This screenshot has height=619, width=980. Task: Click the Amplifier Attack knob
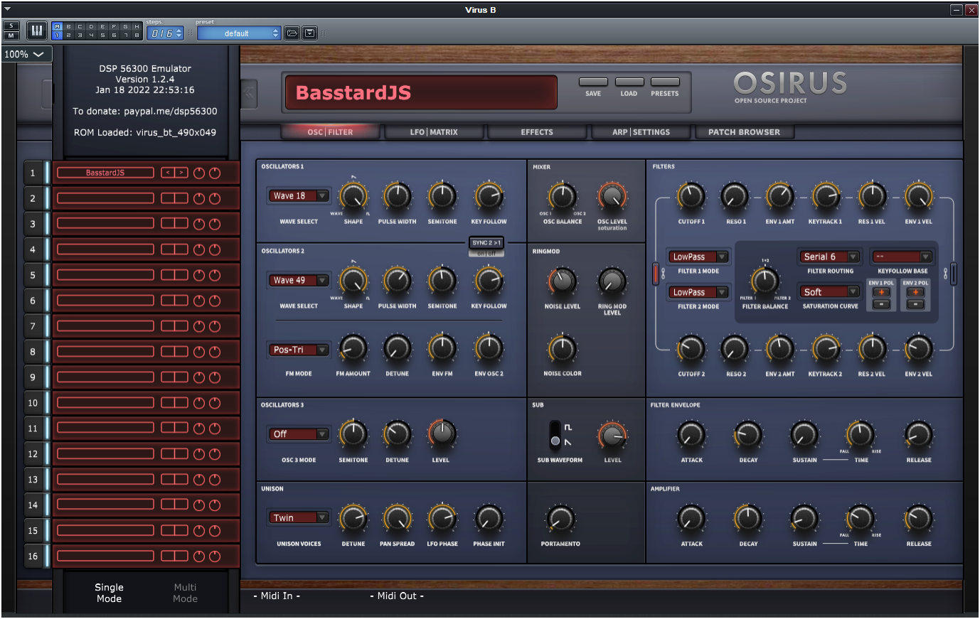coord(691,518)
